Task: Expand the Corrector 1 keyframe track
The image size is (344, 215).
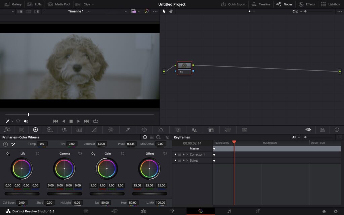Action: (187, 155)
